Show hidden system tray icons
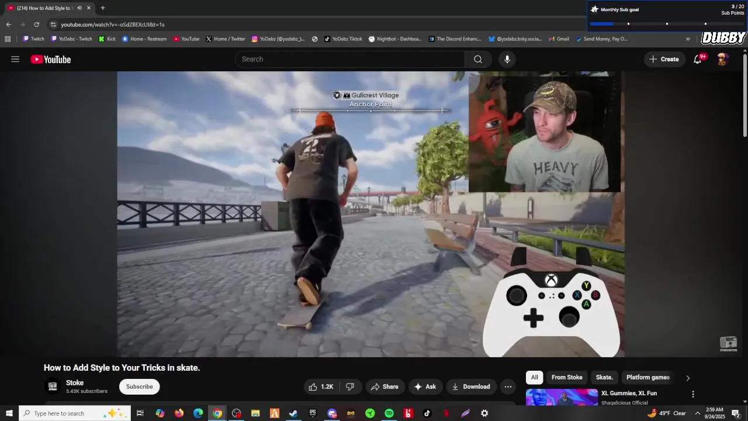Viewport: 748px width, 421px height. (697, 413)
